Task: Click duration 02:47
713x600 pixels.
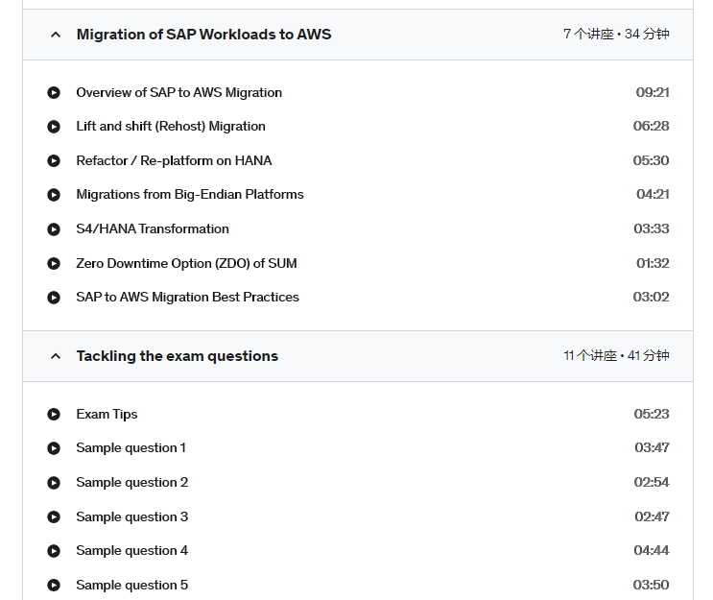Action: click(653, 516)
